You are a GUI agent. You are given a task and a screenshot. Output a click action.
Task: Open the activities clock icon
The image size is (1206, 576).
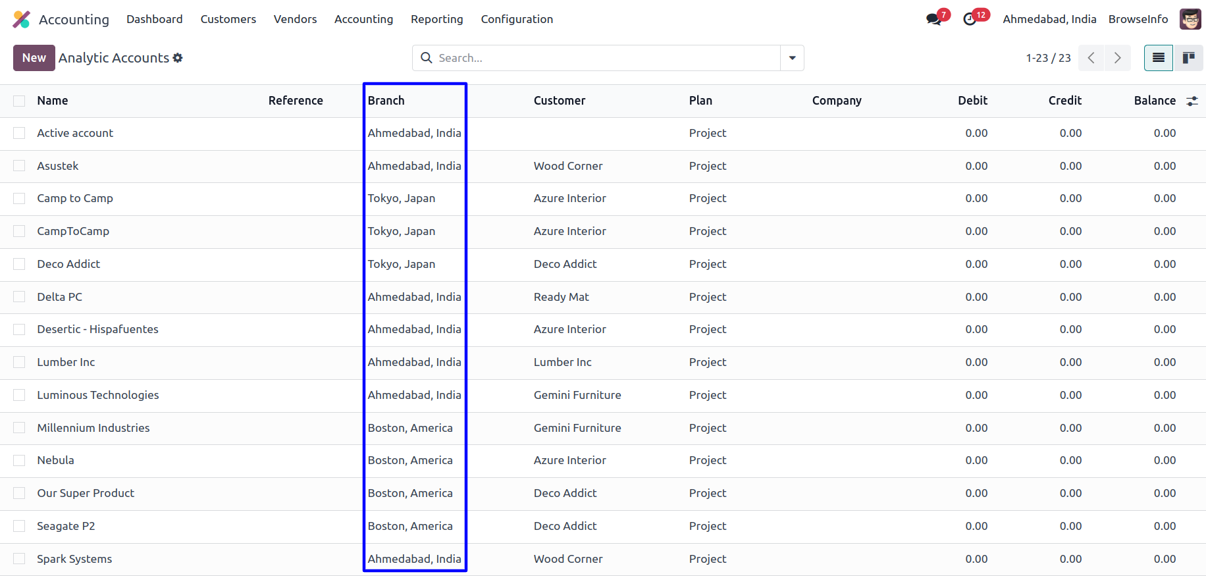[x=970, y=19]
